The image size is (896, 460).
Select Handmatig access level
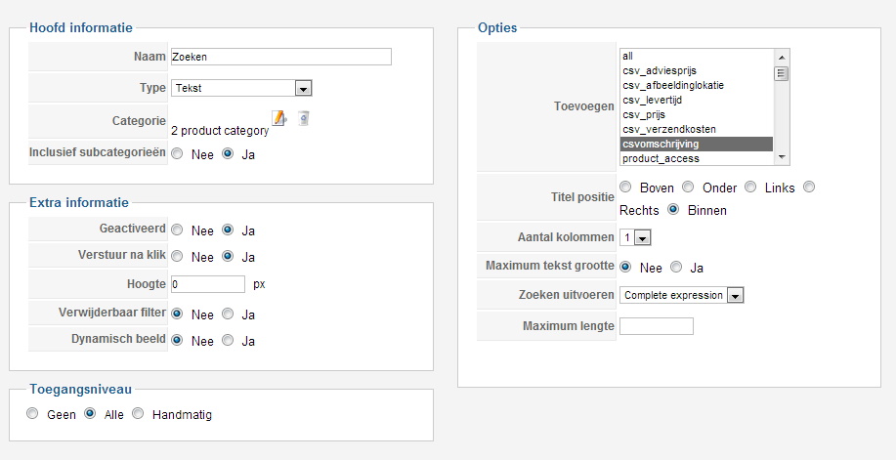pyautogui.click(x=138, y=414)
